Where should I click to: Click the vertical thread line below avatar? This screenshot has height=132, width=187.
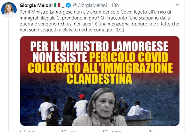(9, 75)
